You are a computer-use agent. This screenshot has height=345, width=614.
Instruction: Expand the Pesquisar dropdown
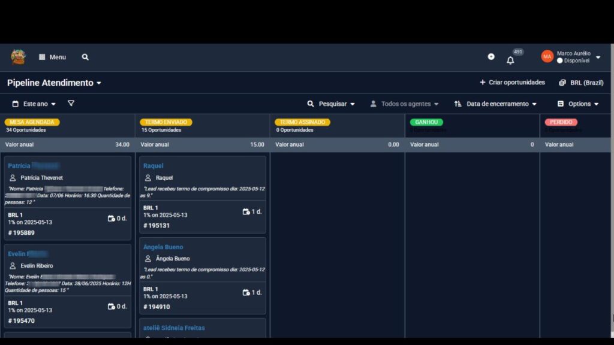pyautogui.click(x=331, y=104)
